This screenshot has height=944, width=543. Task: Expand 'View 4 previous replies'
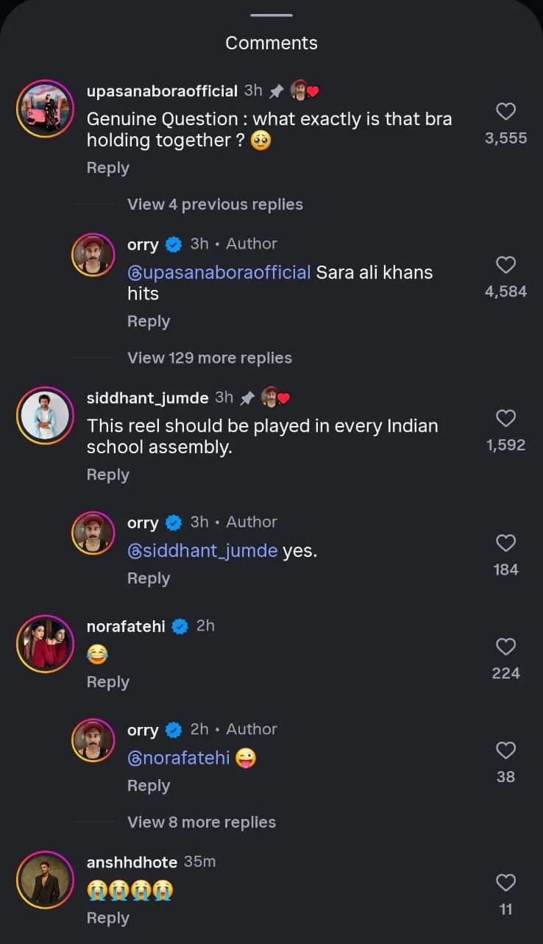(x=215, y=205)
